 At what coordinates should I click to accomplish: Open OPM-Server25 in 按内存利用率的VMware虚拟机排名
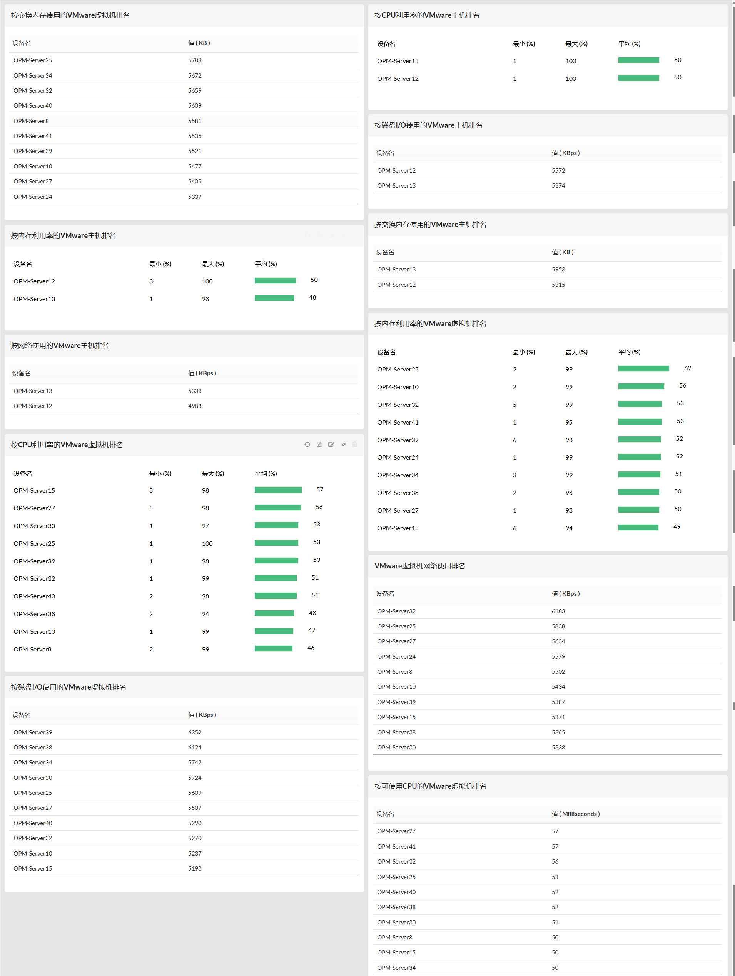pos(398,369)
